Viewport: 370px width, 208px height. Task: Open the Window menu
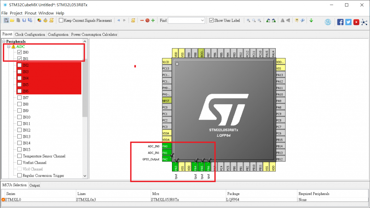(46, 13)
